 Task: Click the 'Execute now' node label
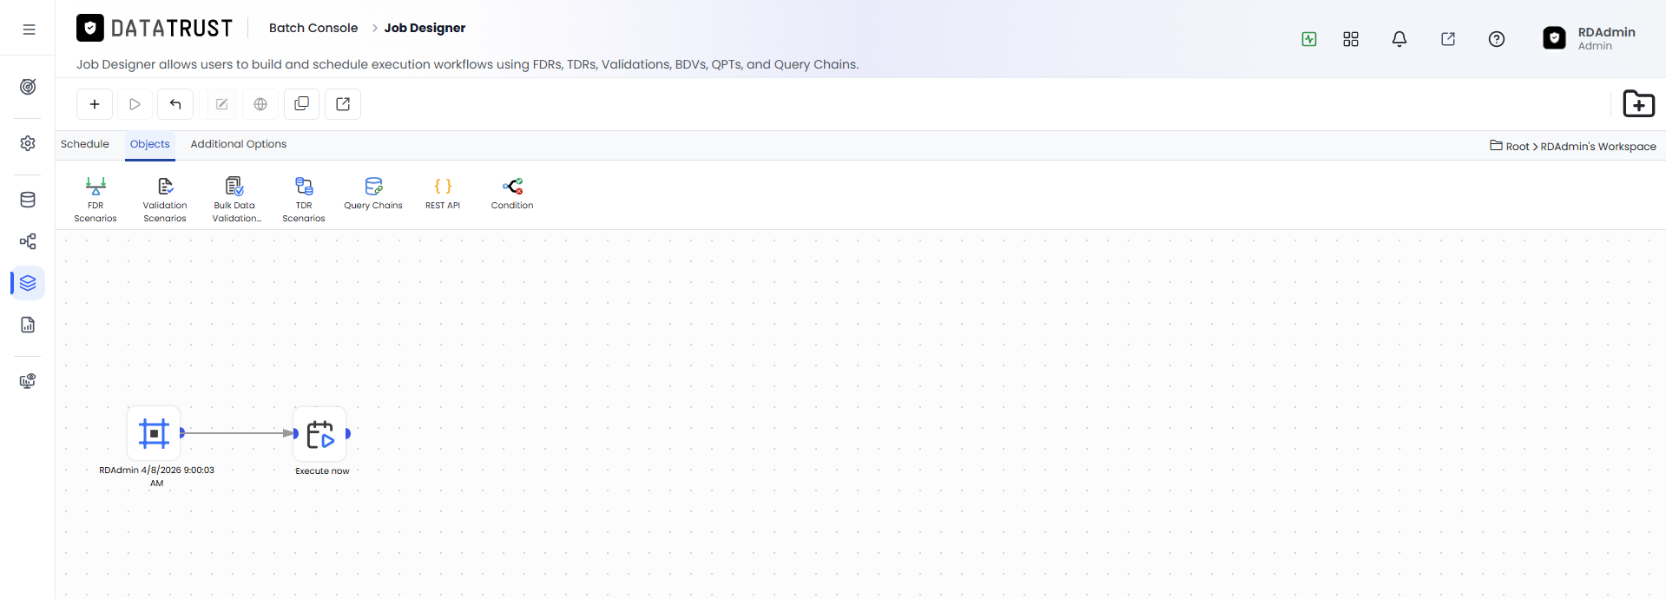[x=322, y=471]
